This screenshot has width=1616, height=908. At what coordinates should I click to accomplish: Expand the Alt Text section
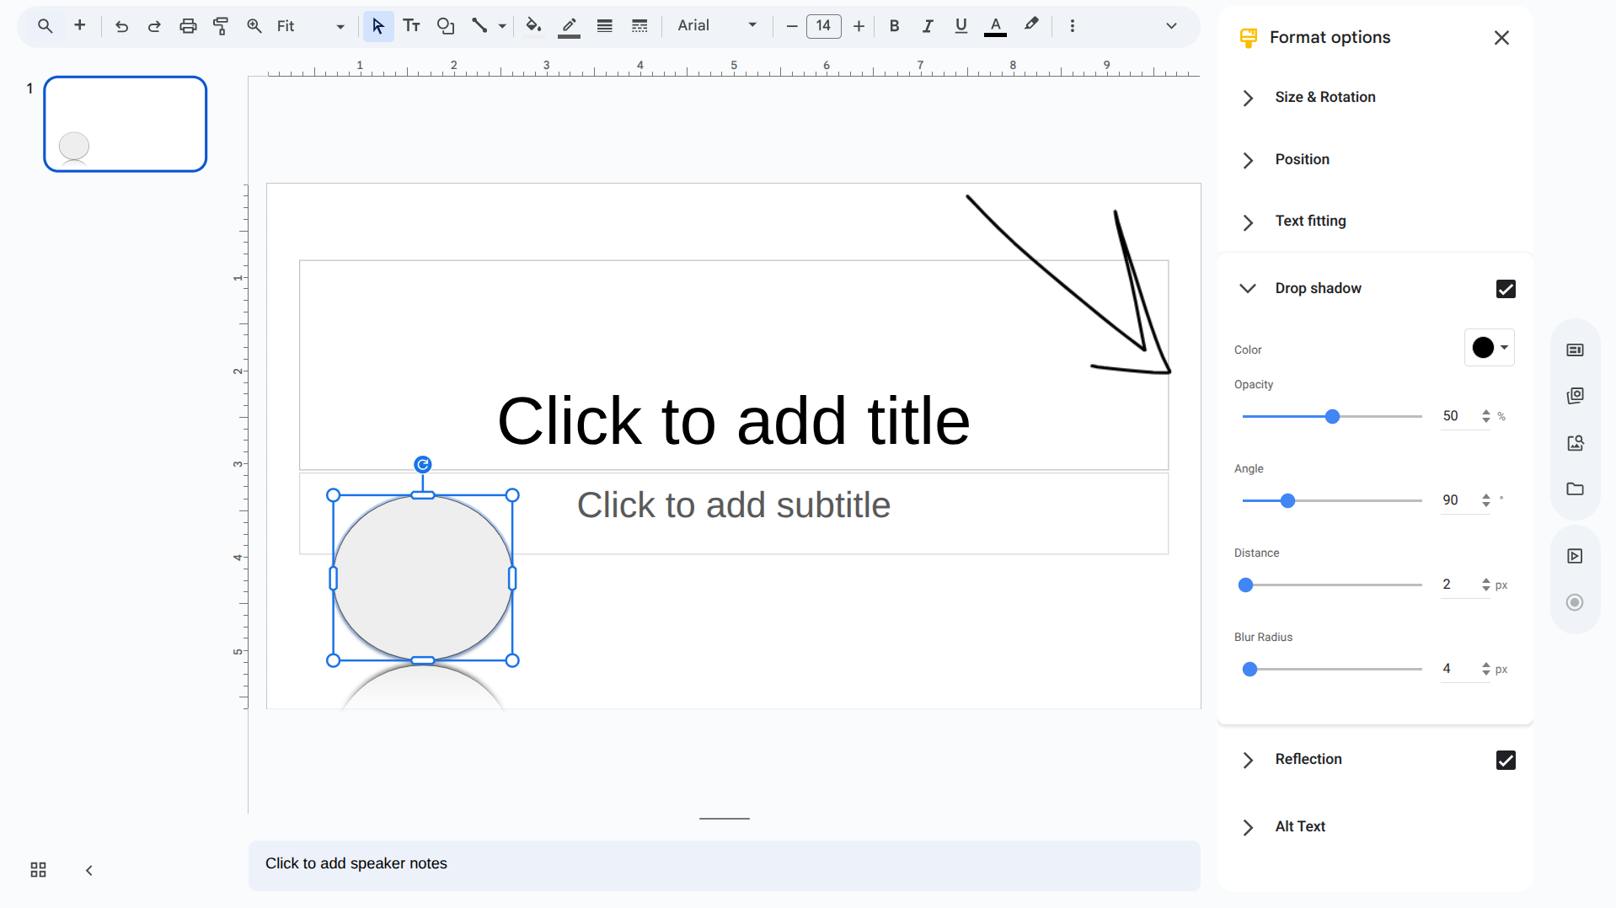pos(1299,827)
